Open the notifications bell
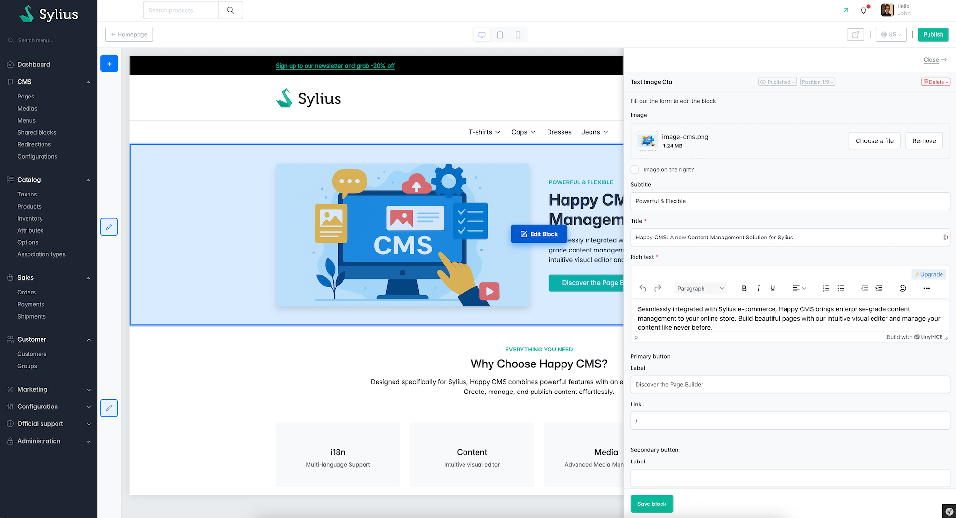 864,10
